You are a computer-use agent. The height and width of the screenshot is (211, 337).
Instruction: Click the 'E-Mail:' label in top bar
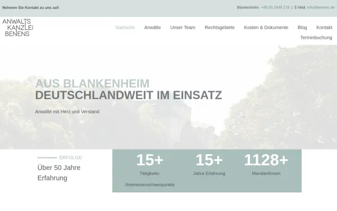pos(300,7)
